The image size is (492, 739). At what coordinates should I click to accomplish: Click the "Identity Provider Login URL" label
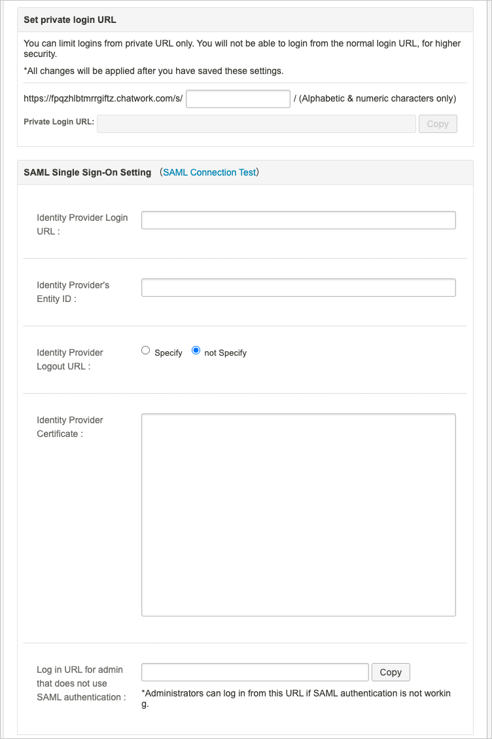point(82,224)
